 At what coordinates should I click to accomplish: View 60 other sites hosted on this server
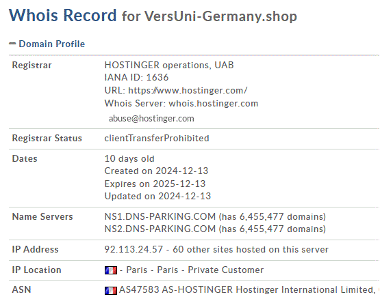pos(251,249)
